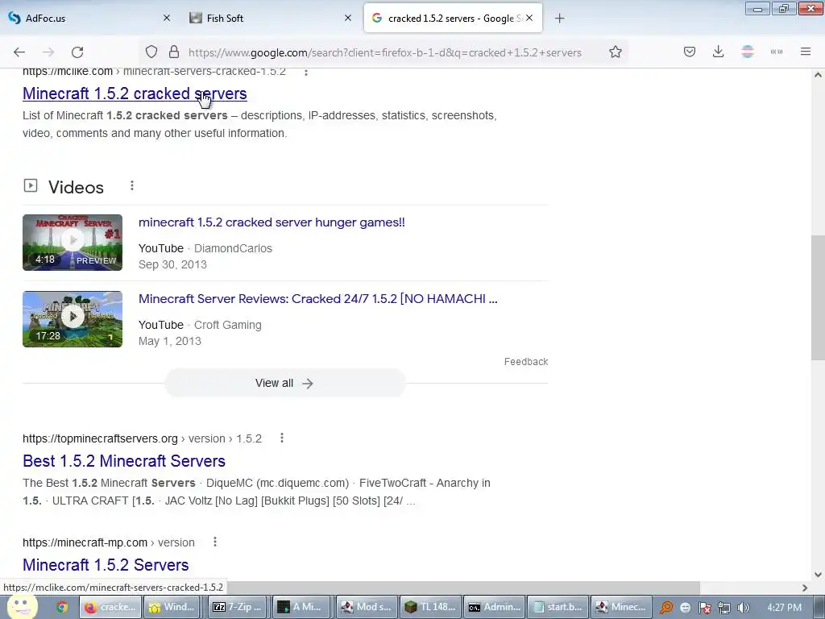Go back with the browser back arrow
The image size is (825, 619).
point(19,52)
